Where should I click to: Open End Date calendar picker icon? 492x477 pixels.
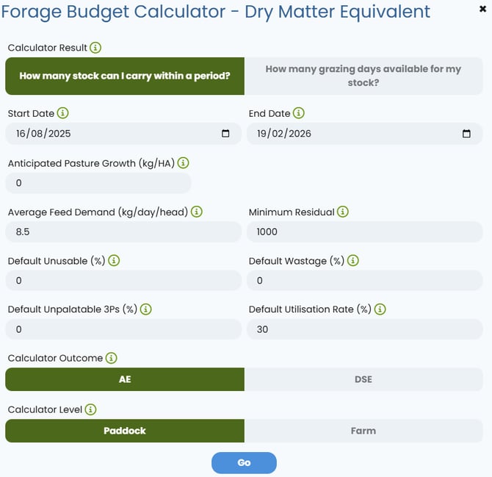[x=466, y=134]
